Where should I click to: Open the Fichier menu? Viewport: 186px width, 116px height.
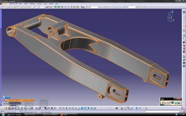pos(20,4)
